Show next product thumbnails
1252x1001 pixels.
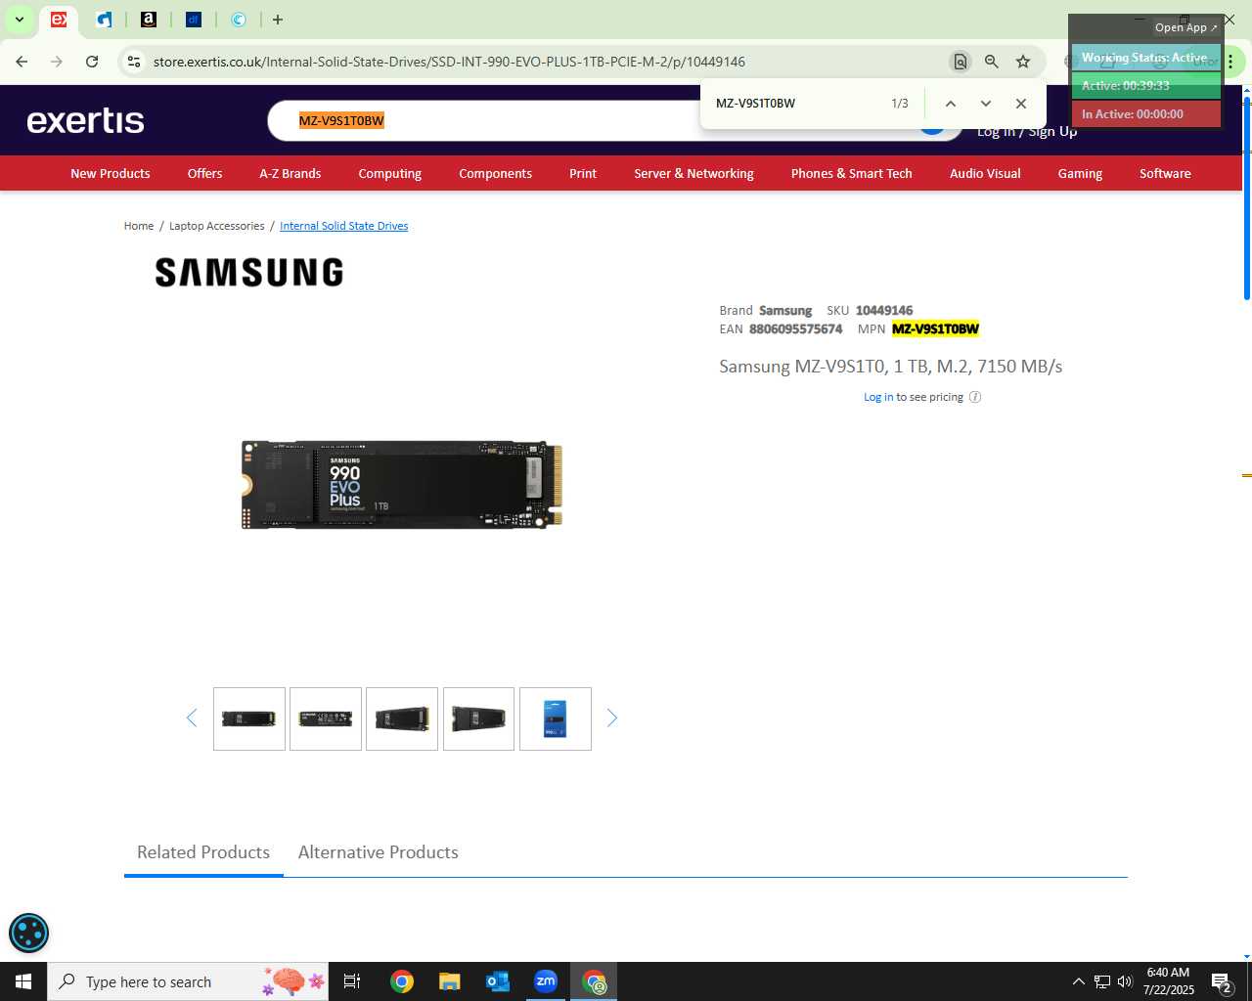click(x=612, y=718)
